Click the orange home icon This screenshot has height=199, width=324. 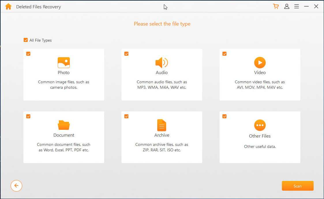[8, 7]
